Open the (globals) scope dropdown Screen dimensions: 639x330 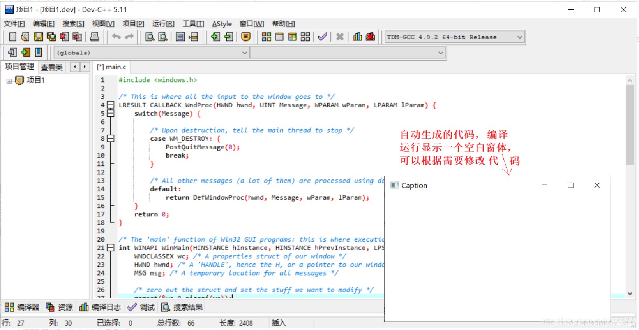tap(152, 53)
